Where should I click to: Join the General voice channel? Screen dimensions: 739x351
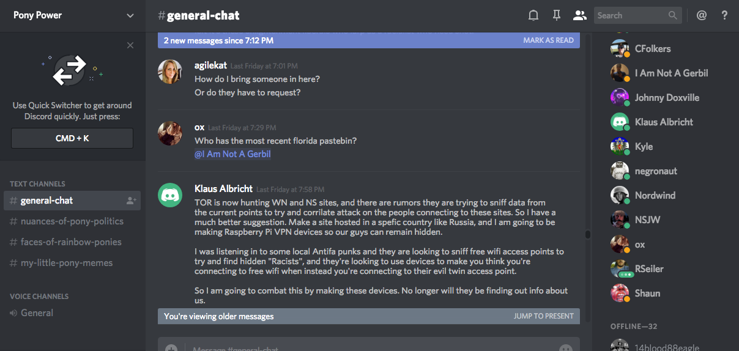pos(37,313)
